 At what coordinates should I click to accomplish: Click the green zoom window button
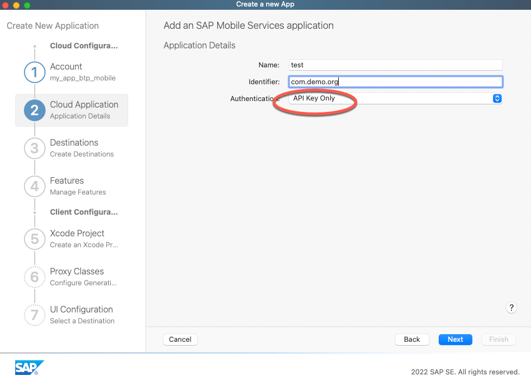pos(27,5)
